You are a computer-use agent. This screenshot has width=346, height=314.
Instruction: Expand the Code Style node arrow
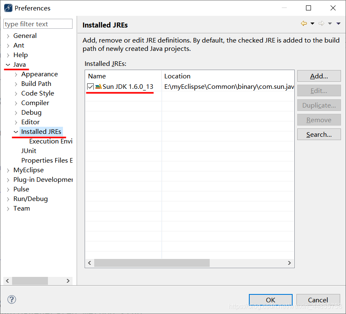(16, 93)
